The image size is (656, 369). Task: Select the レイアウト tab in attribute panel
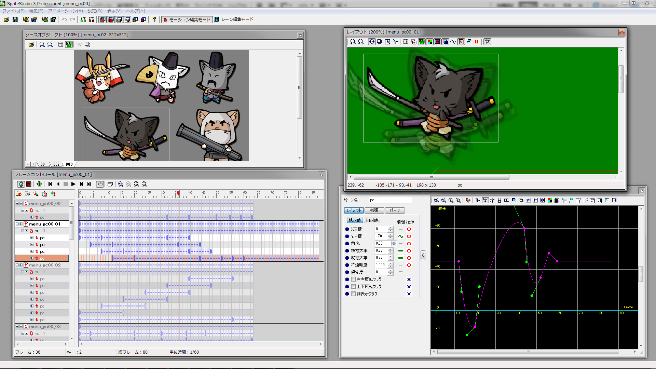pyautogui.click(x=354, y=210)
